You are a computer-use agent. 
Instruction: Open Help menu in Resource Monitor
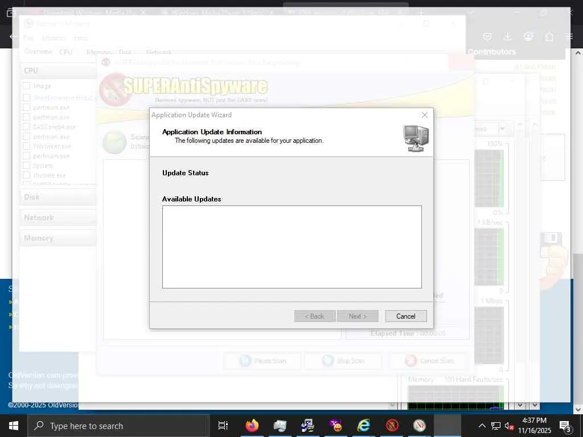point(81,38)
